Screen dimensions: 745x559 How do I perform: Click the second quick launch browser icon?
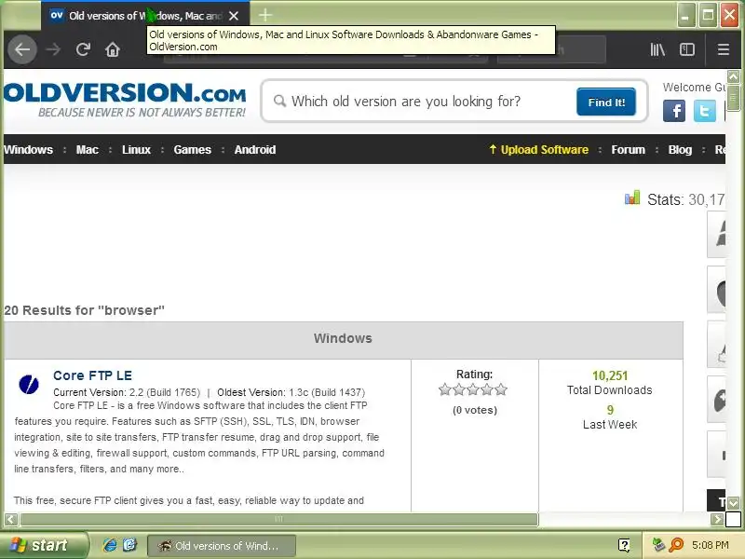point(129,545)
